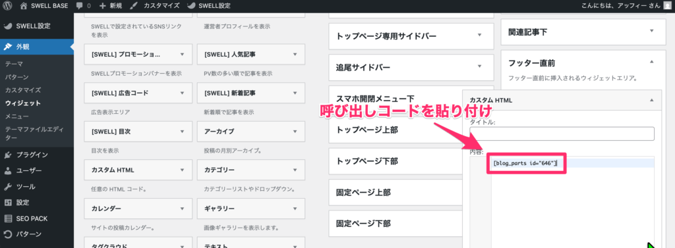Click the ツール wrench icon
The width and height of the screenshot is (675, 248).
click(8, 187)
